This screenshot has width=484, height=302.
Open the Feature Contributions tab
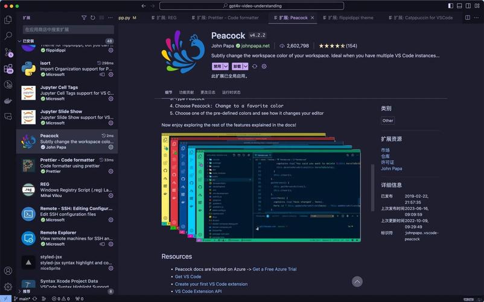click(x=186, y=92)
